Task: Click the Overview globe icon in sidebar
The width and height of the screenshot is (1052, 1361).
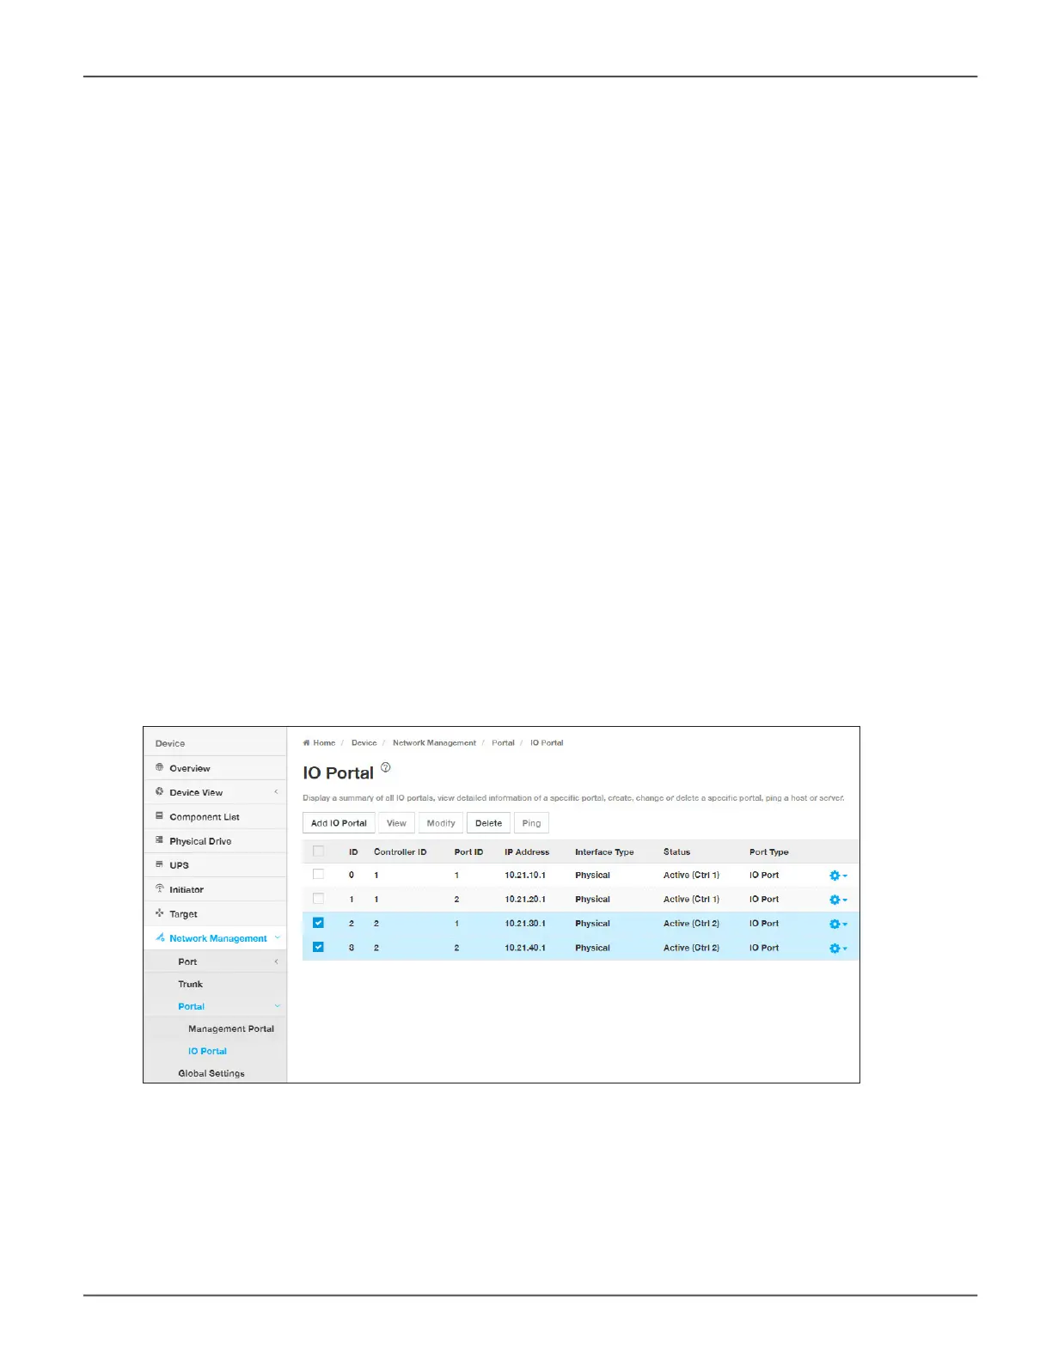Action: click(x=159, y=767)
